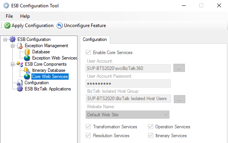Select the ESB Configuration tree label
Screen dimensions: 228x143
[x=34, y=39]
